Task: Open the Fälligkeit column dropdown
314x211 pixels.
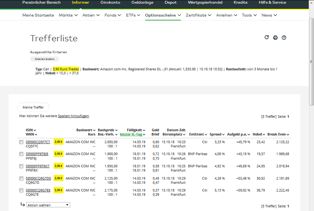Action: (x=143, y=130)
